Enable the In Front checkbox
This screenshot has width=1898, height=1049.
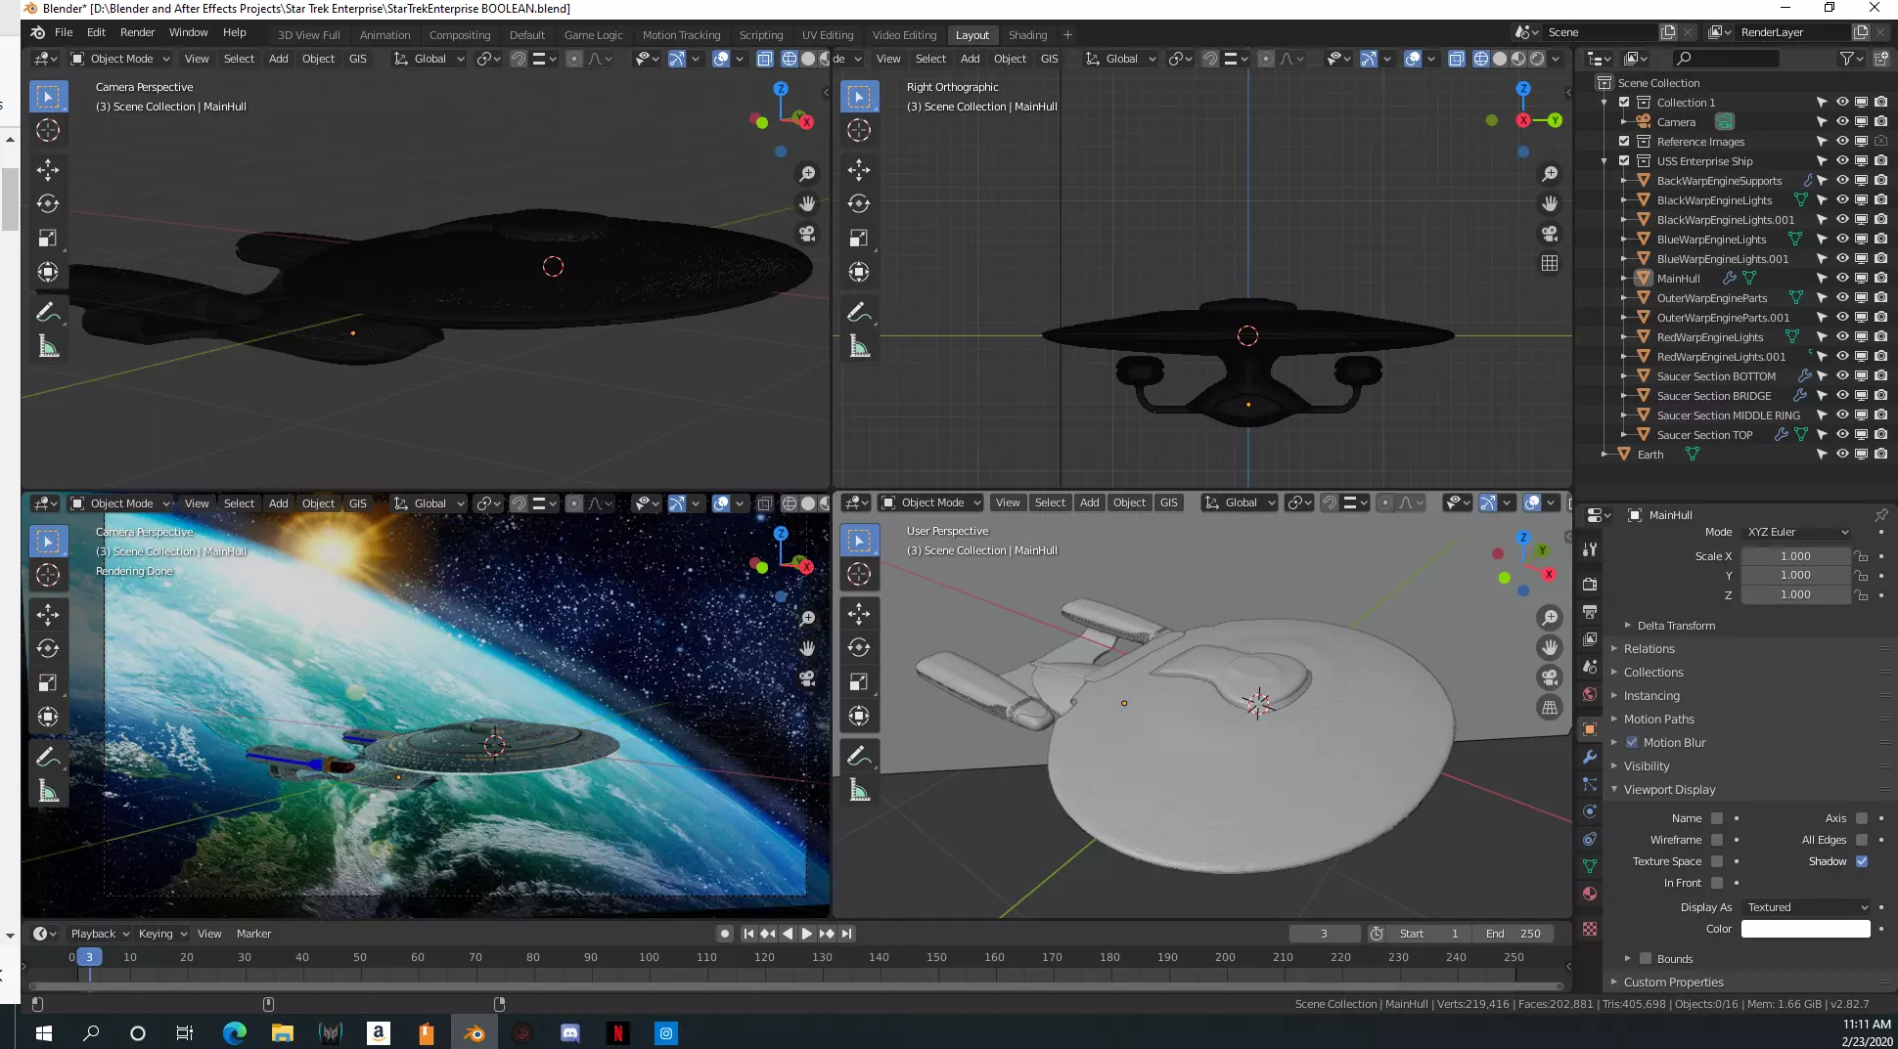(1717, 883)
